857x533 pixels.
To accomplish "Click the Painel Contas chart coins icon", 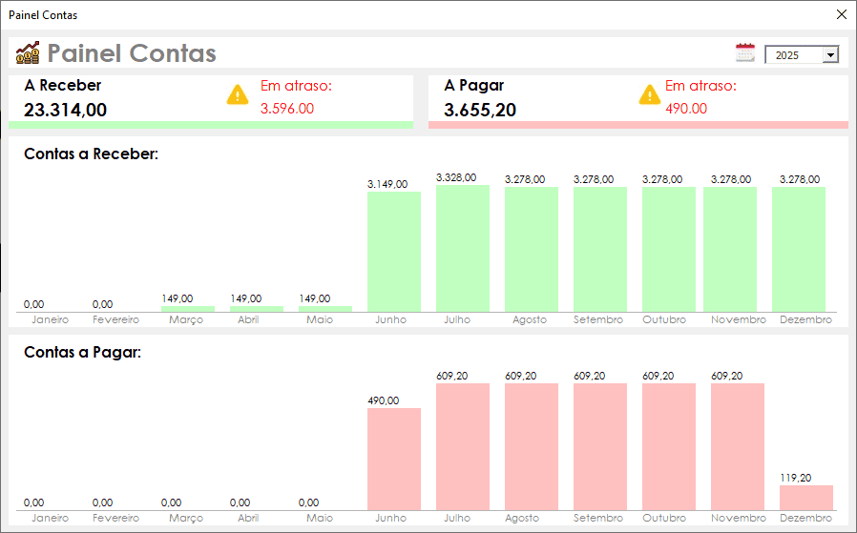I will 28,52.
